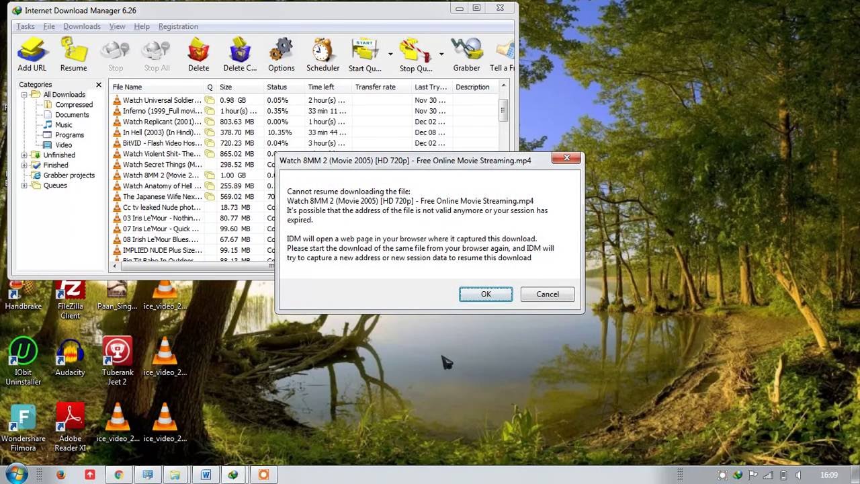Open the IObit Uninstaller desktop icon
Viewport: 860px width, 484px height.
pyautogui.click(x=24, y=362)
